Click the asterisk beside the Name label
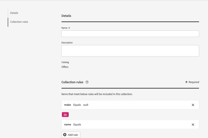Image resolution: width=208 pixels, height=138 pixels. pos(69,28)
